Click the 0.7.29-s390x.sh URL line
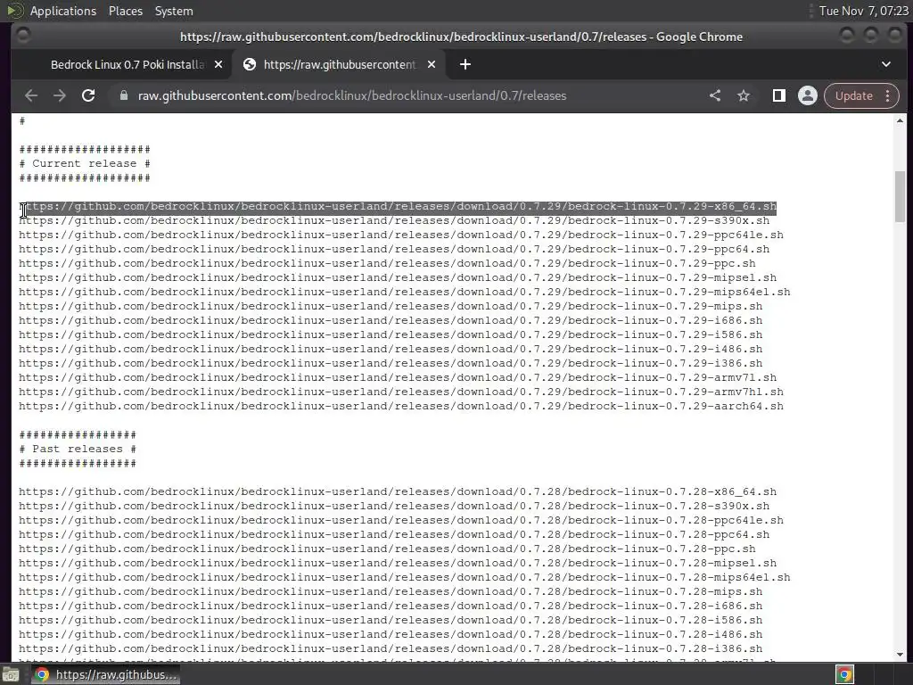Screen dimensions: 913x685 [394, 221]
